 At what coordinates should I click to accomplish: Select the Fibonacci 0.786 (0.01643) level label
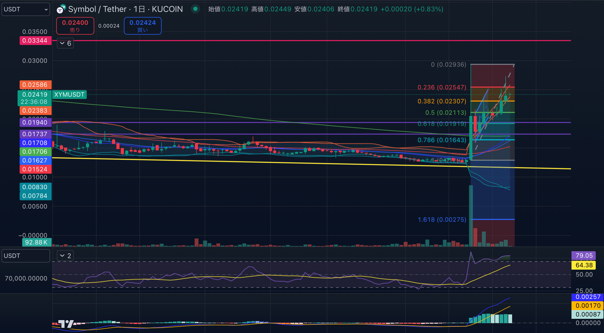click(442, 140)
